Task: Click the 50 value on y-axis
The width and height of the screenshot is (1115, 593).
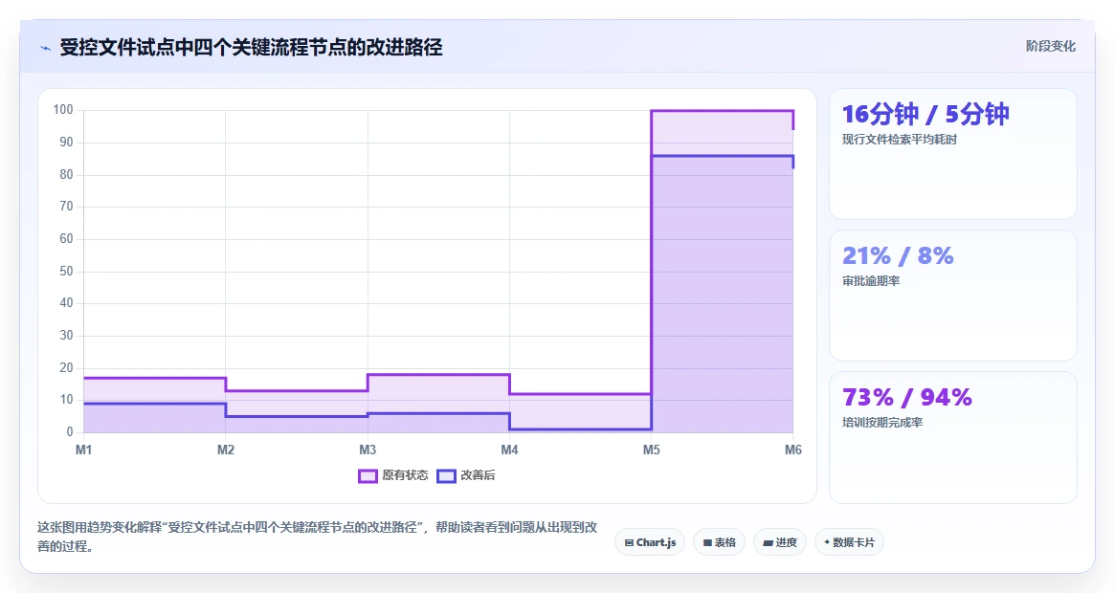Action: (66, 271)
